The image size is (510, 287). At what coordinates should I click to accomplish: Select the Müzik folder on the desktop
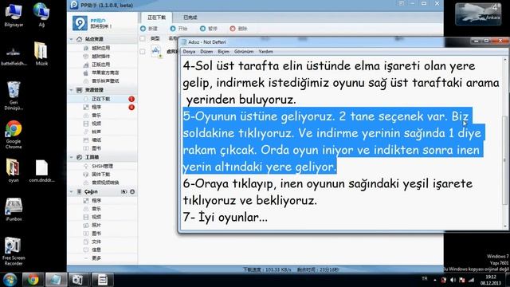[x=41, y=53]
